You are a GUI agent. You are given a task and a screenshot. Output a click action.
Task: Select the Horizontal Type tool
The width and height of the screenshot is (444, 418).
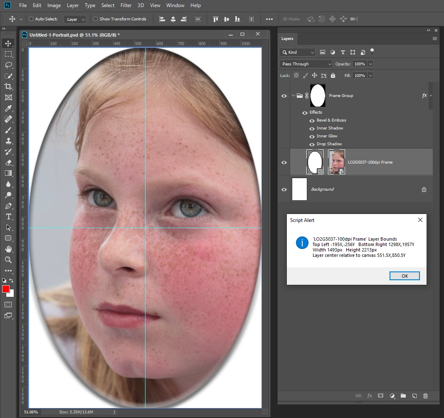8,216
